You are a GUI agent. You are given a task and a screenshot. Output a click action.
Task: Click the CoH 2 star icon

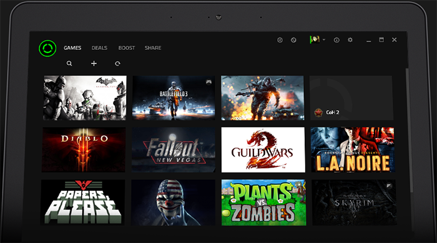click(318, 112)
